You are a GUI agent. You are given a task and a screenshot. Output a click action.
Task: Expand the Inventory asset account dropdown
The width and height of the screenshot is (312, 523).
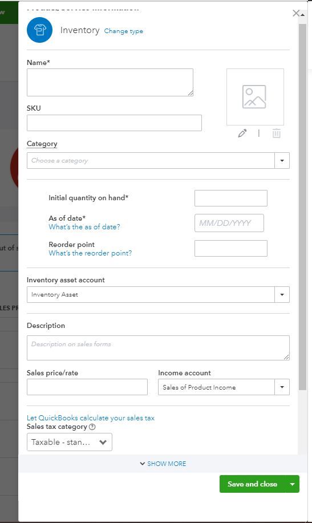(282, 294)
